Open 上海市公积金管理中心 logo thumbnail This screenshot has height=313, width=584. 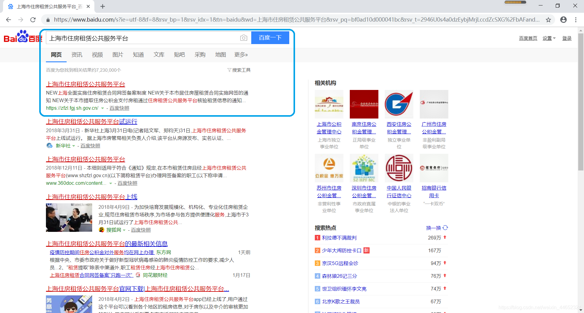pos(329,104)
